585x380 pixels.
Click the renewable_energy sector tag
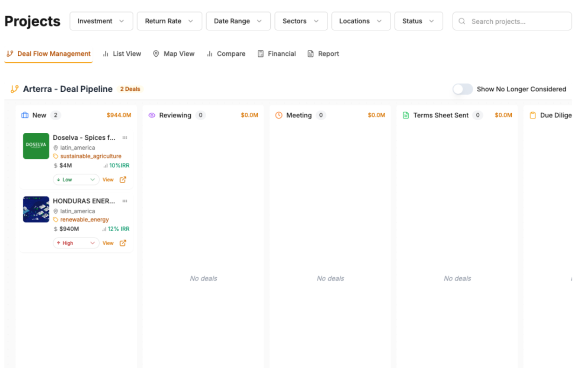click(x=84, y=219)
